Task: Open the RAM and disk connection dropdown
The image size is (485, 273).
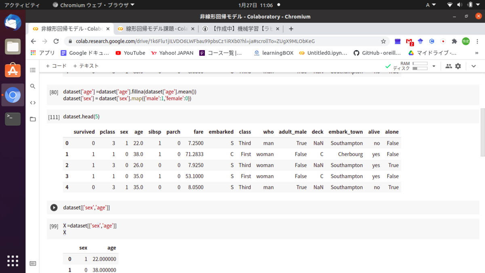Action: pyautogui.click(x=434, y=66)
